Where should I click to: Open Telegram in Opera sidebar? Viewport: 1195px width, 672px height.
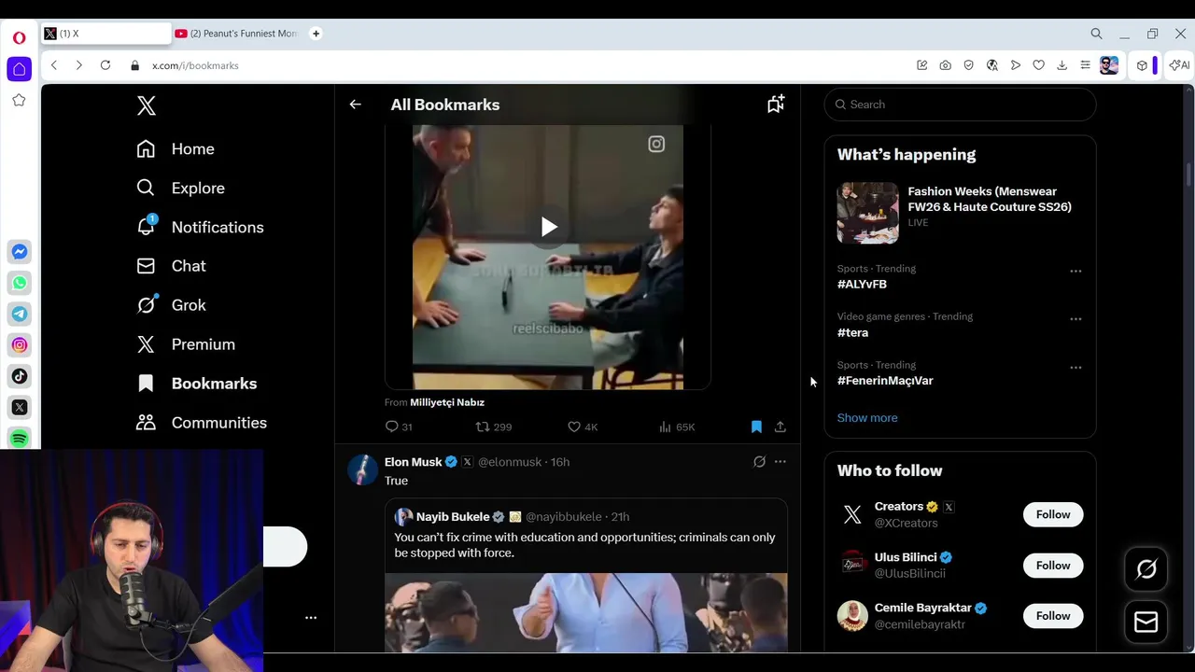click(19, 314)
